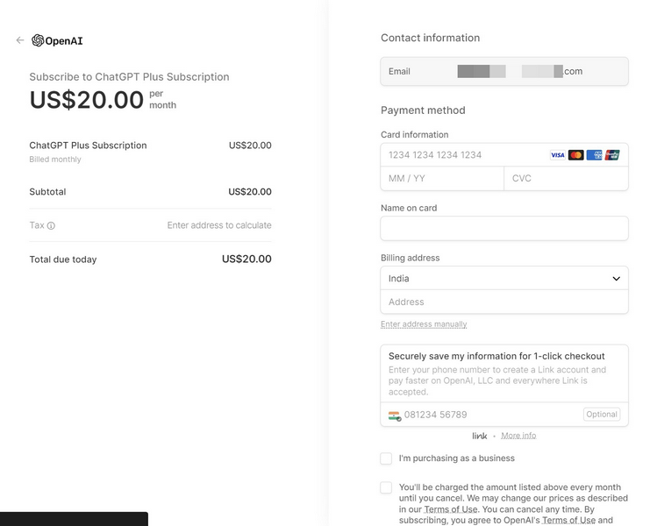Click the billing Address input field
The width and height of the screenshot is (657, 526).
click(504, 302)
